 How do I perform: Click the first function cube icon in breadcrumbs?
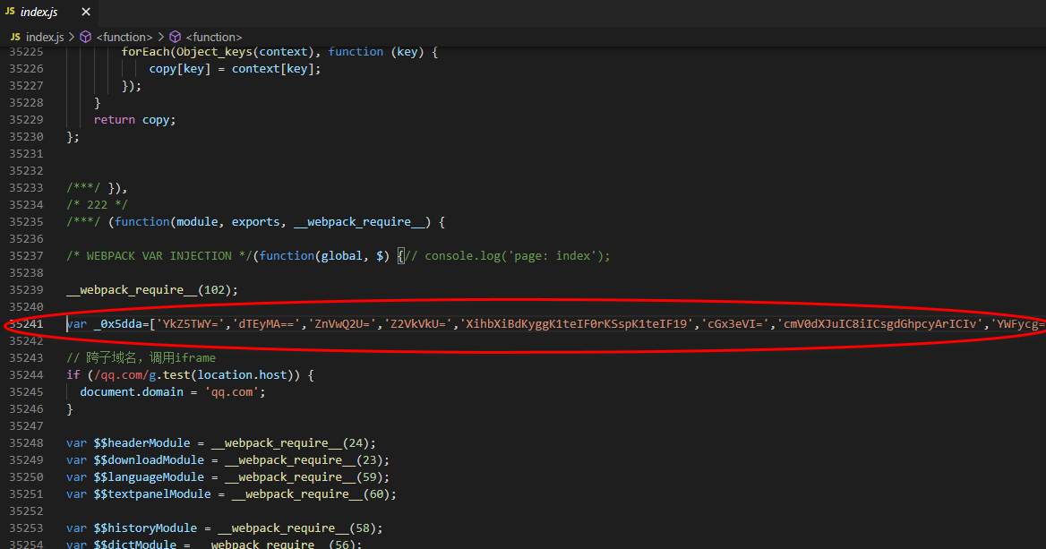86,37
